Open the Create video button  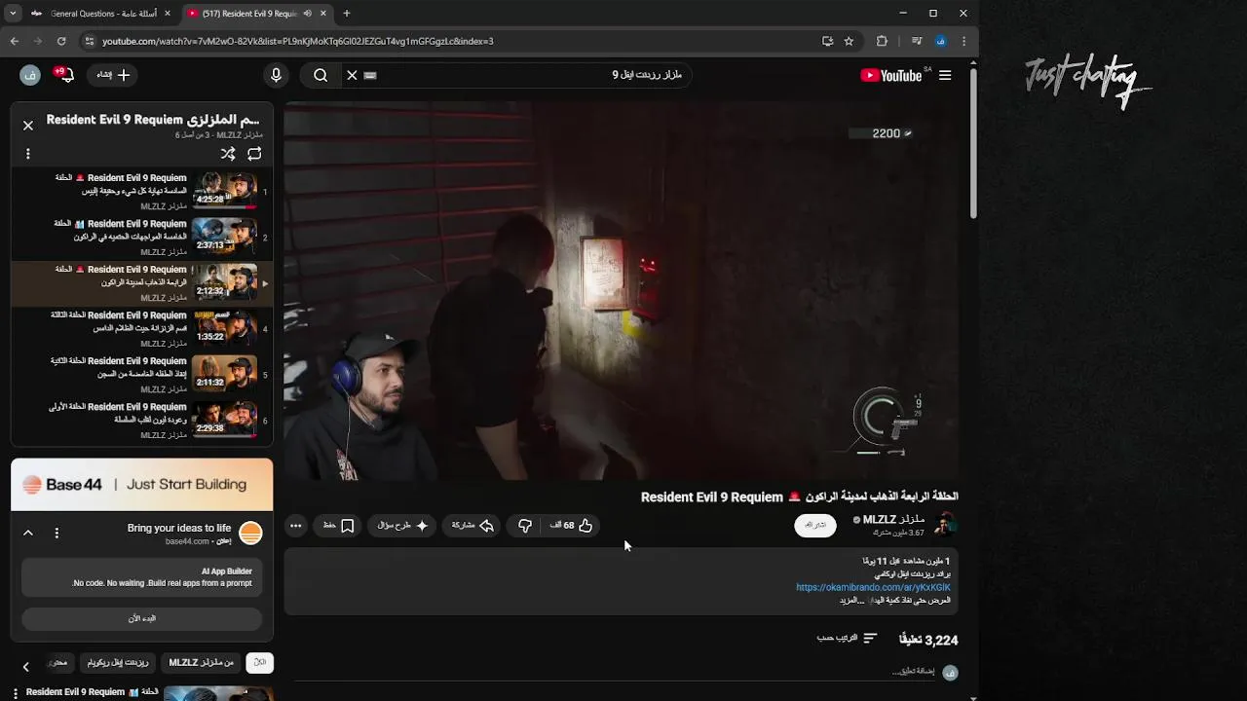[113, 75]
